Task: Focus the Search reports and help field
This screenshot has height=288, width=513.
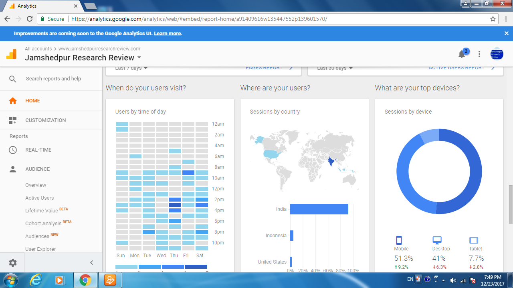Action: [x=53, y=79]
